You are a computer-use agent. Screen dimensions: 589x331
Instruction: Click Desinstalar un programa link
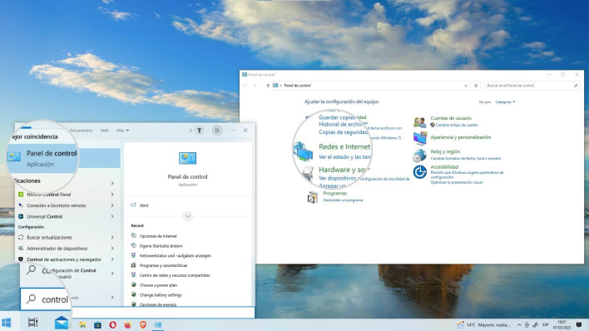pyautogui.click(x=343, y=200)
